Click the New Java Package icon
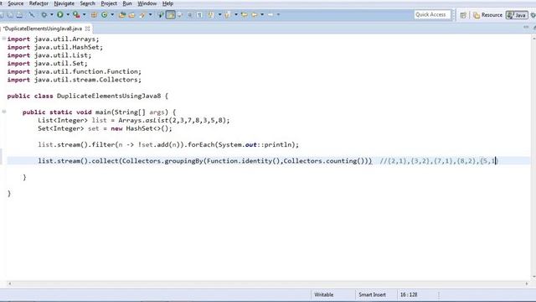Screen dimensions: 536x302 [94, 15]
